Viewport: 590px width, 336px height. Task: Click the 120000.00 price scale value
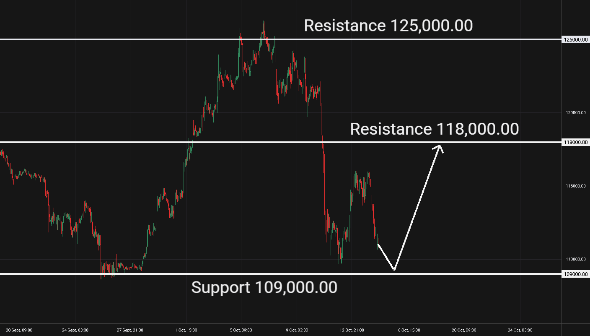coord(575,113)
